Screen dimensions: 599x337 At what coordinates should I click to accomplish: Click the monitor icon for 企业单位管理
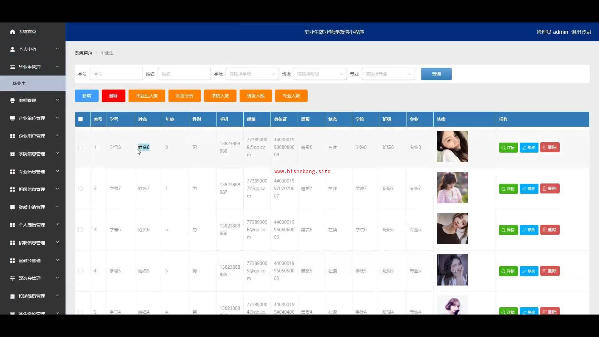point(12,118)
